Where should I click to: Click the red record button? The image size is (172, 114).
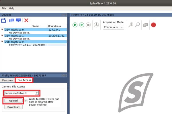153,25
